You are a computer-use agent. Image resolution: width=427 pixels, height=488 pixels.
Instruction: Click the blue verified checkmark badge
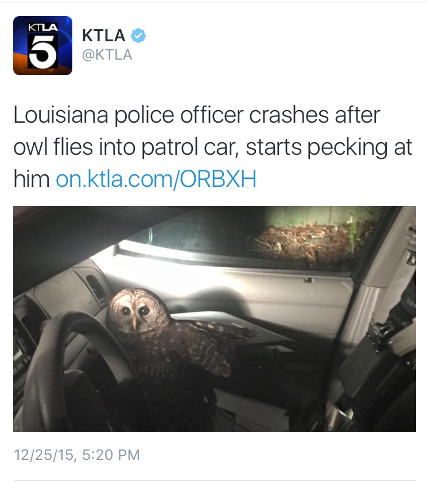pyautogui.click(x=138, y=36)
